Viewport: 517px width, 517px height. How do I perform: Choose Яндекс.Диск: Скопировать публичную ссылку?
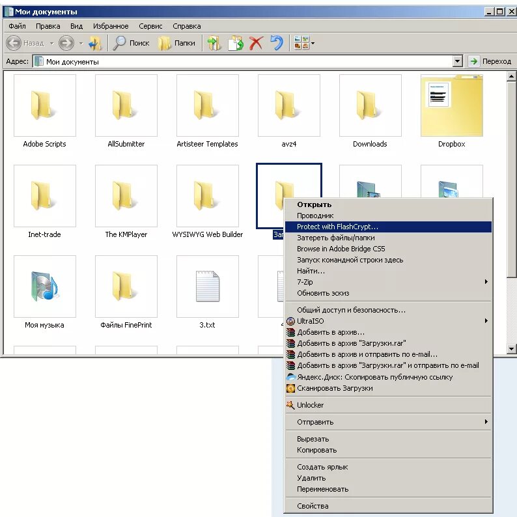(389, 377)
